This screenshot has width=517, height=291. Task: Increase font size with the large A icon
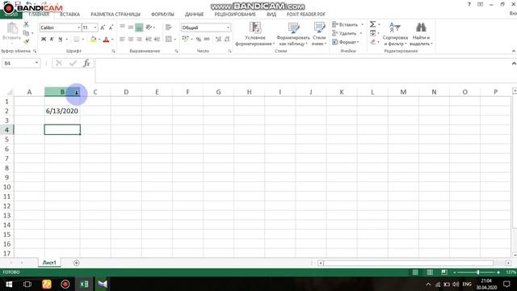103,27
